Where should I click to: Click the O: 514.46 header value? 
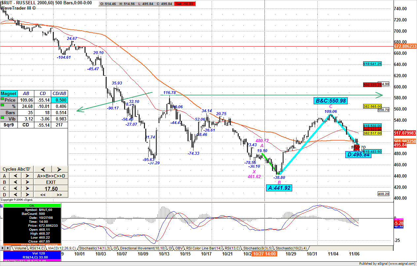(109, 3)
